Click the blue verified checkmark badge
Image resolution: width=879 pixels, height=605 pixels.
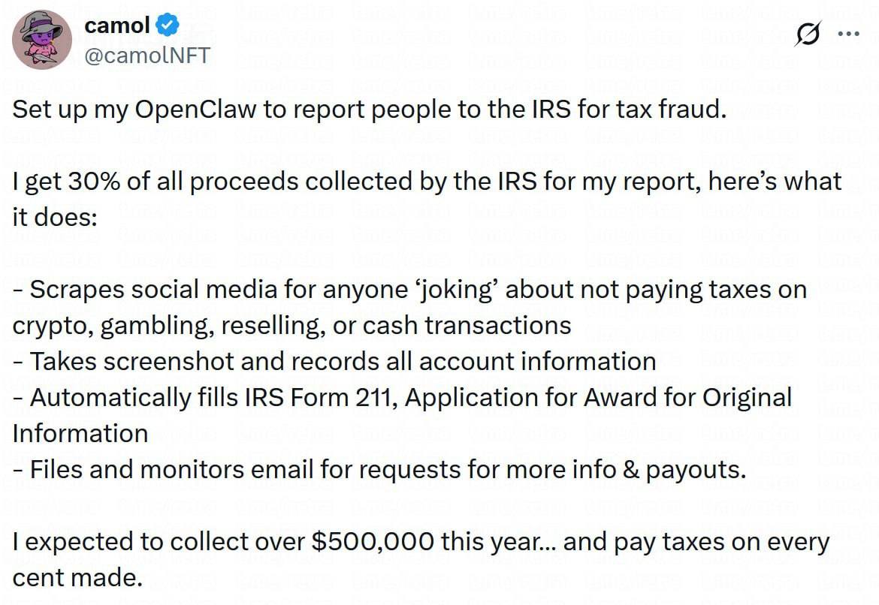(167, 26)
